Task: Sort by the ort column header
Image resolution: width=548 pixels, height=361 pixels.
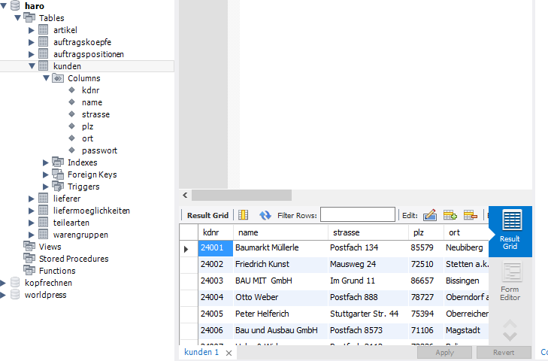Action: click(x=466, y=232)
